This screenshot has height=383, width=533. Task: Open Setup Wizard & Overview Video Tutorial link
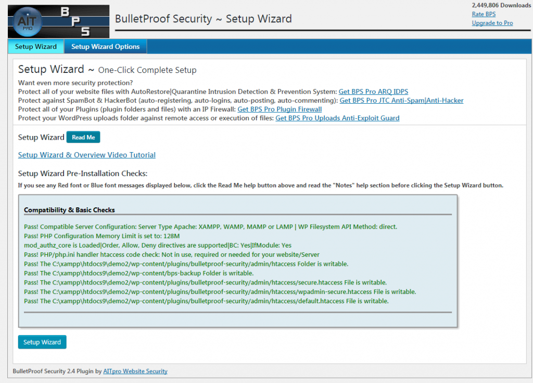tap(87, 155)
